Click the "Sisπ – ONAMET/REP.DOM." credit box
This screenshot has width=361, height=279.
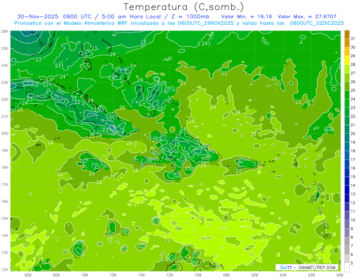coord(307,267)
